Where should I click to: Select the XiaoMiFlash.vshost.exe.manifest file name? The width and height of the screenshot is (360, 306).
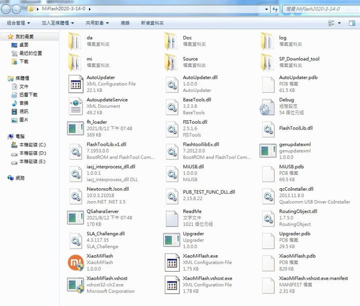pyautogui.click(x=313, y=278)
